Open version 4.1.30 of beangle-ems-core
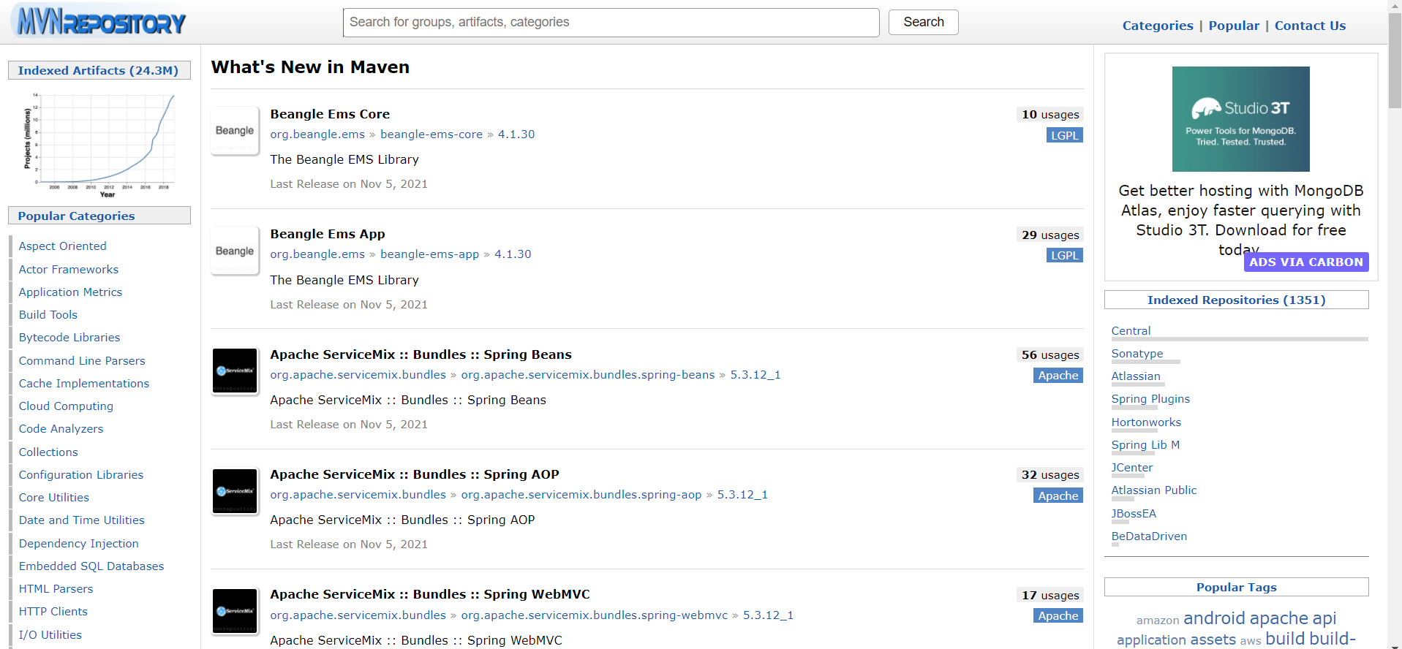This screenshot has width=1402, height=649. pos(516,134)
